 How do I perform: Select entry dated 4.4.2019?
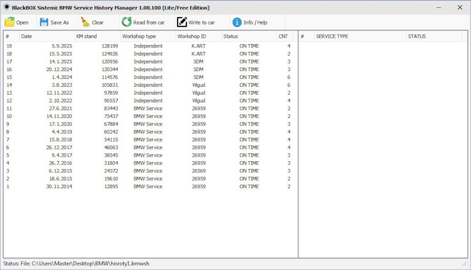pos(148,132)
